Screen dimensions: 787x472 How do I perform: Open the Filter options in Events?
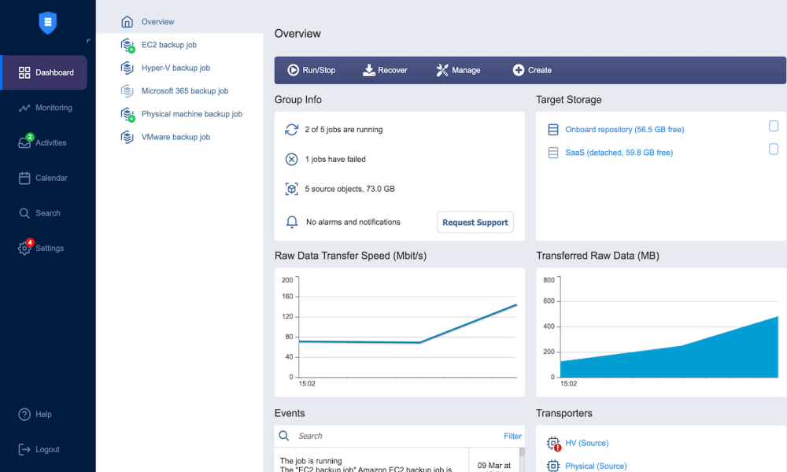(512, 436)
